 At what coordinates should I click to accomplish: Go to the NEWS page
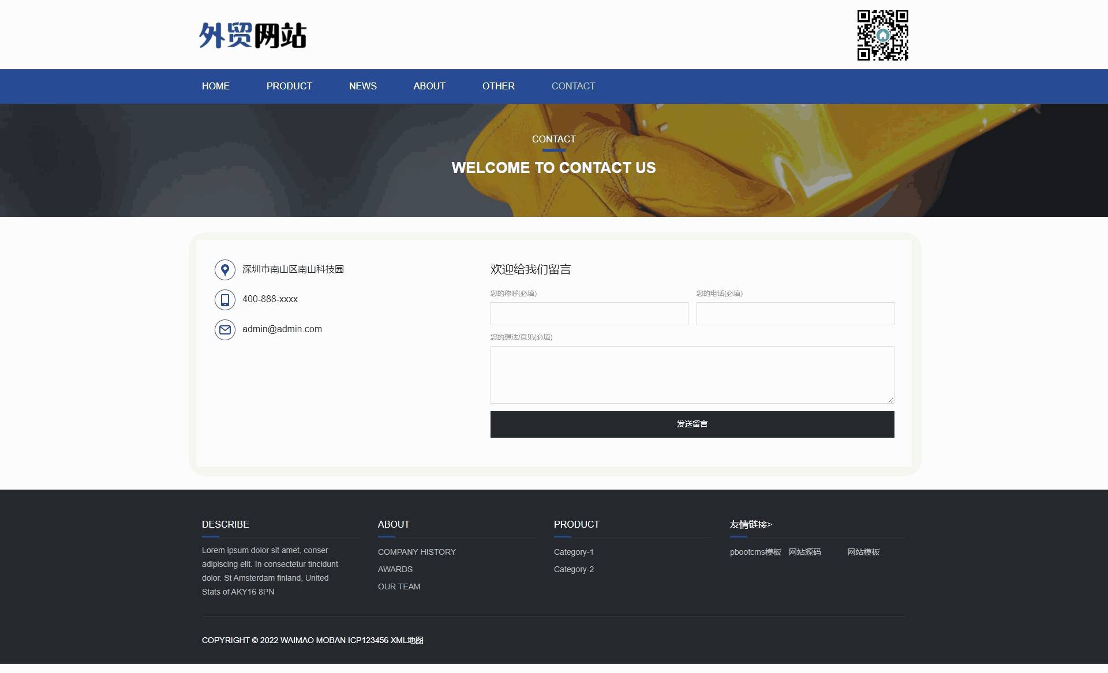pyautogui.click(x=362, y=87)
